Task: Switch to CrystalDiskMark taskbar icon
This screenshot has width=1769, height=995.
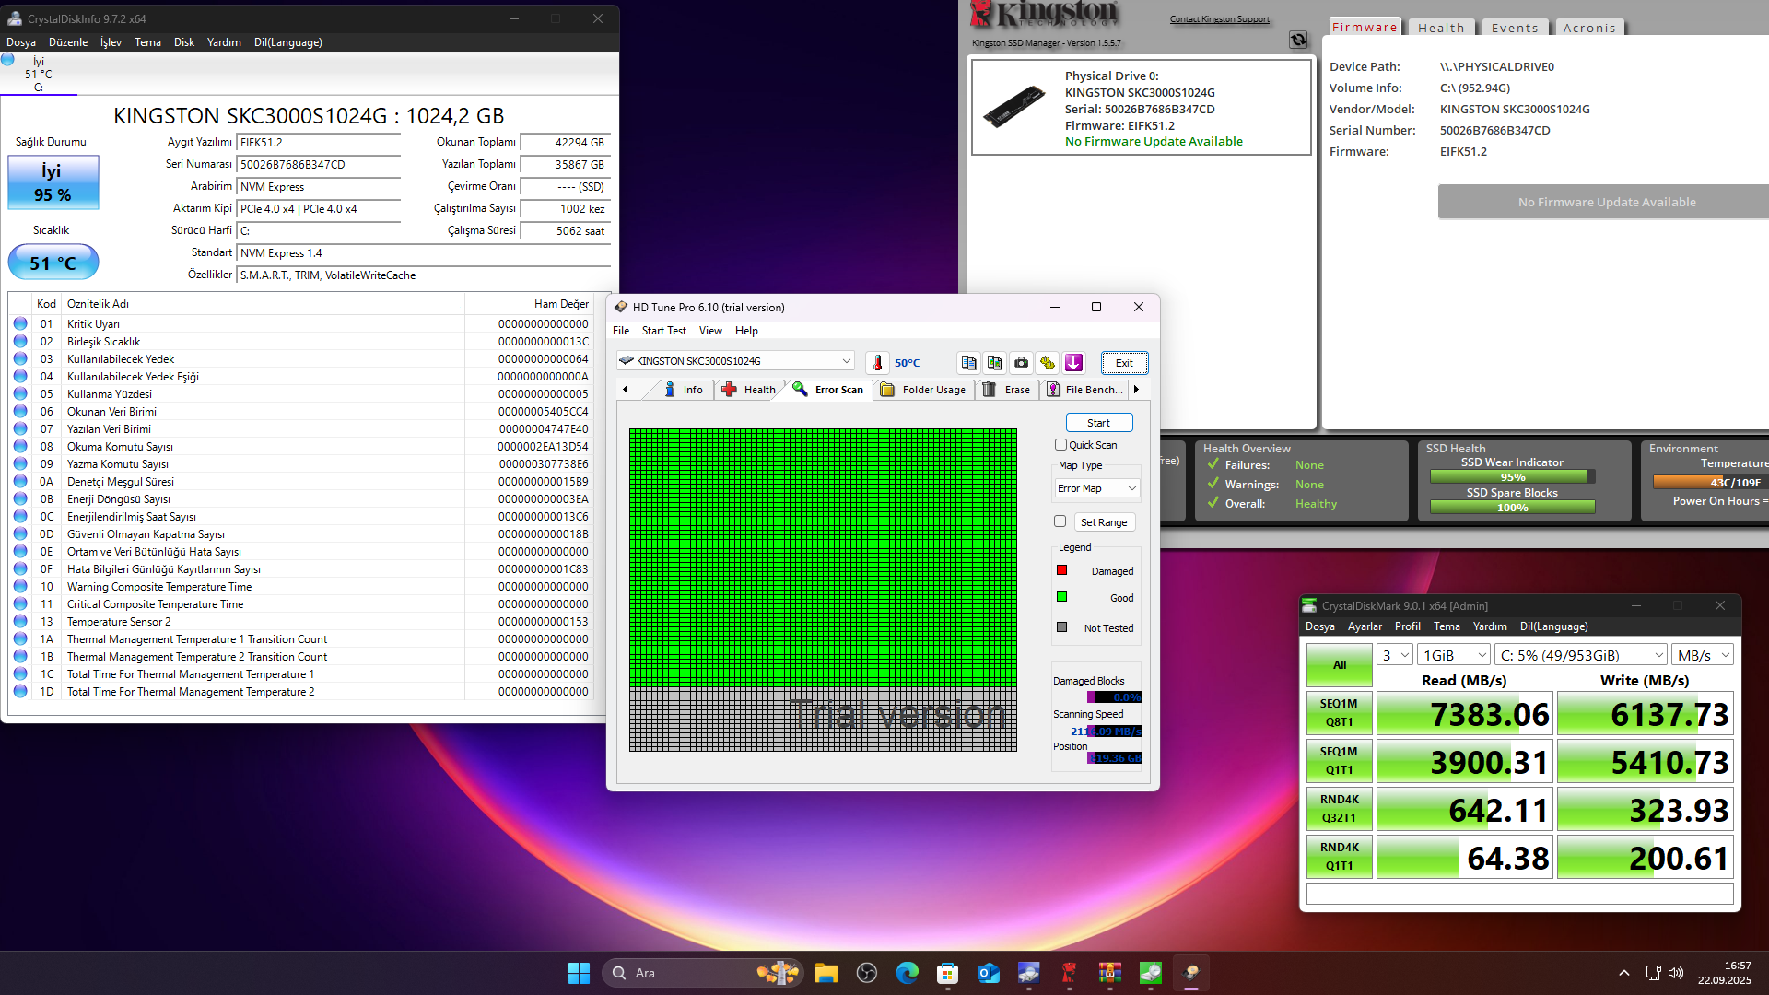Action: click(1150, 973)
